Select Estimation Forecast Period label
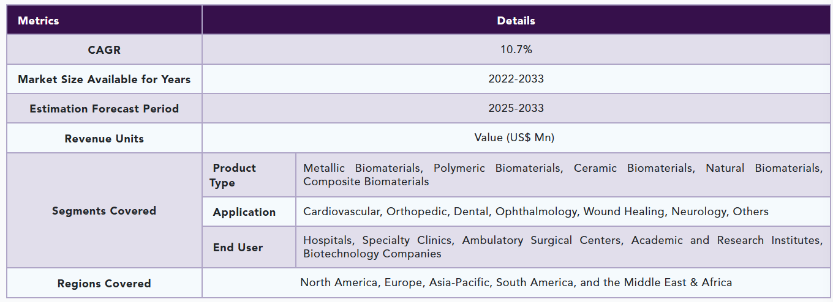Screen dimensions: 833x302 pyautogui.click(x=104, y=108)
